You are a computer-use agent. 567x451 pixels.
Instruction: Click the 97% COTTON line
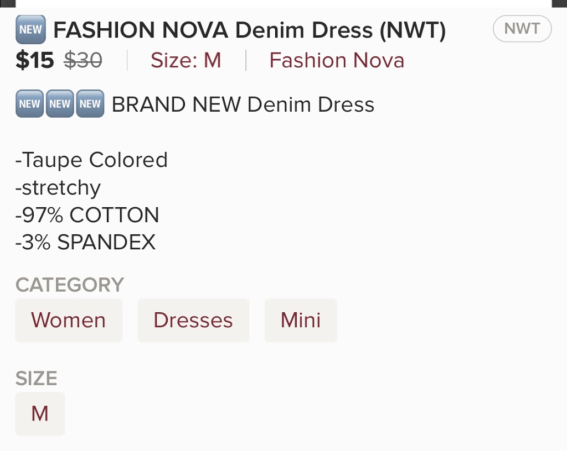[x=87, y=215]
